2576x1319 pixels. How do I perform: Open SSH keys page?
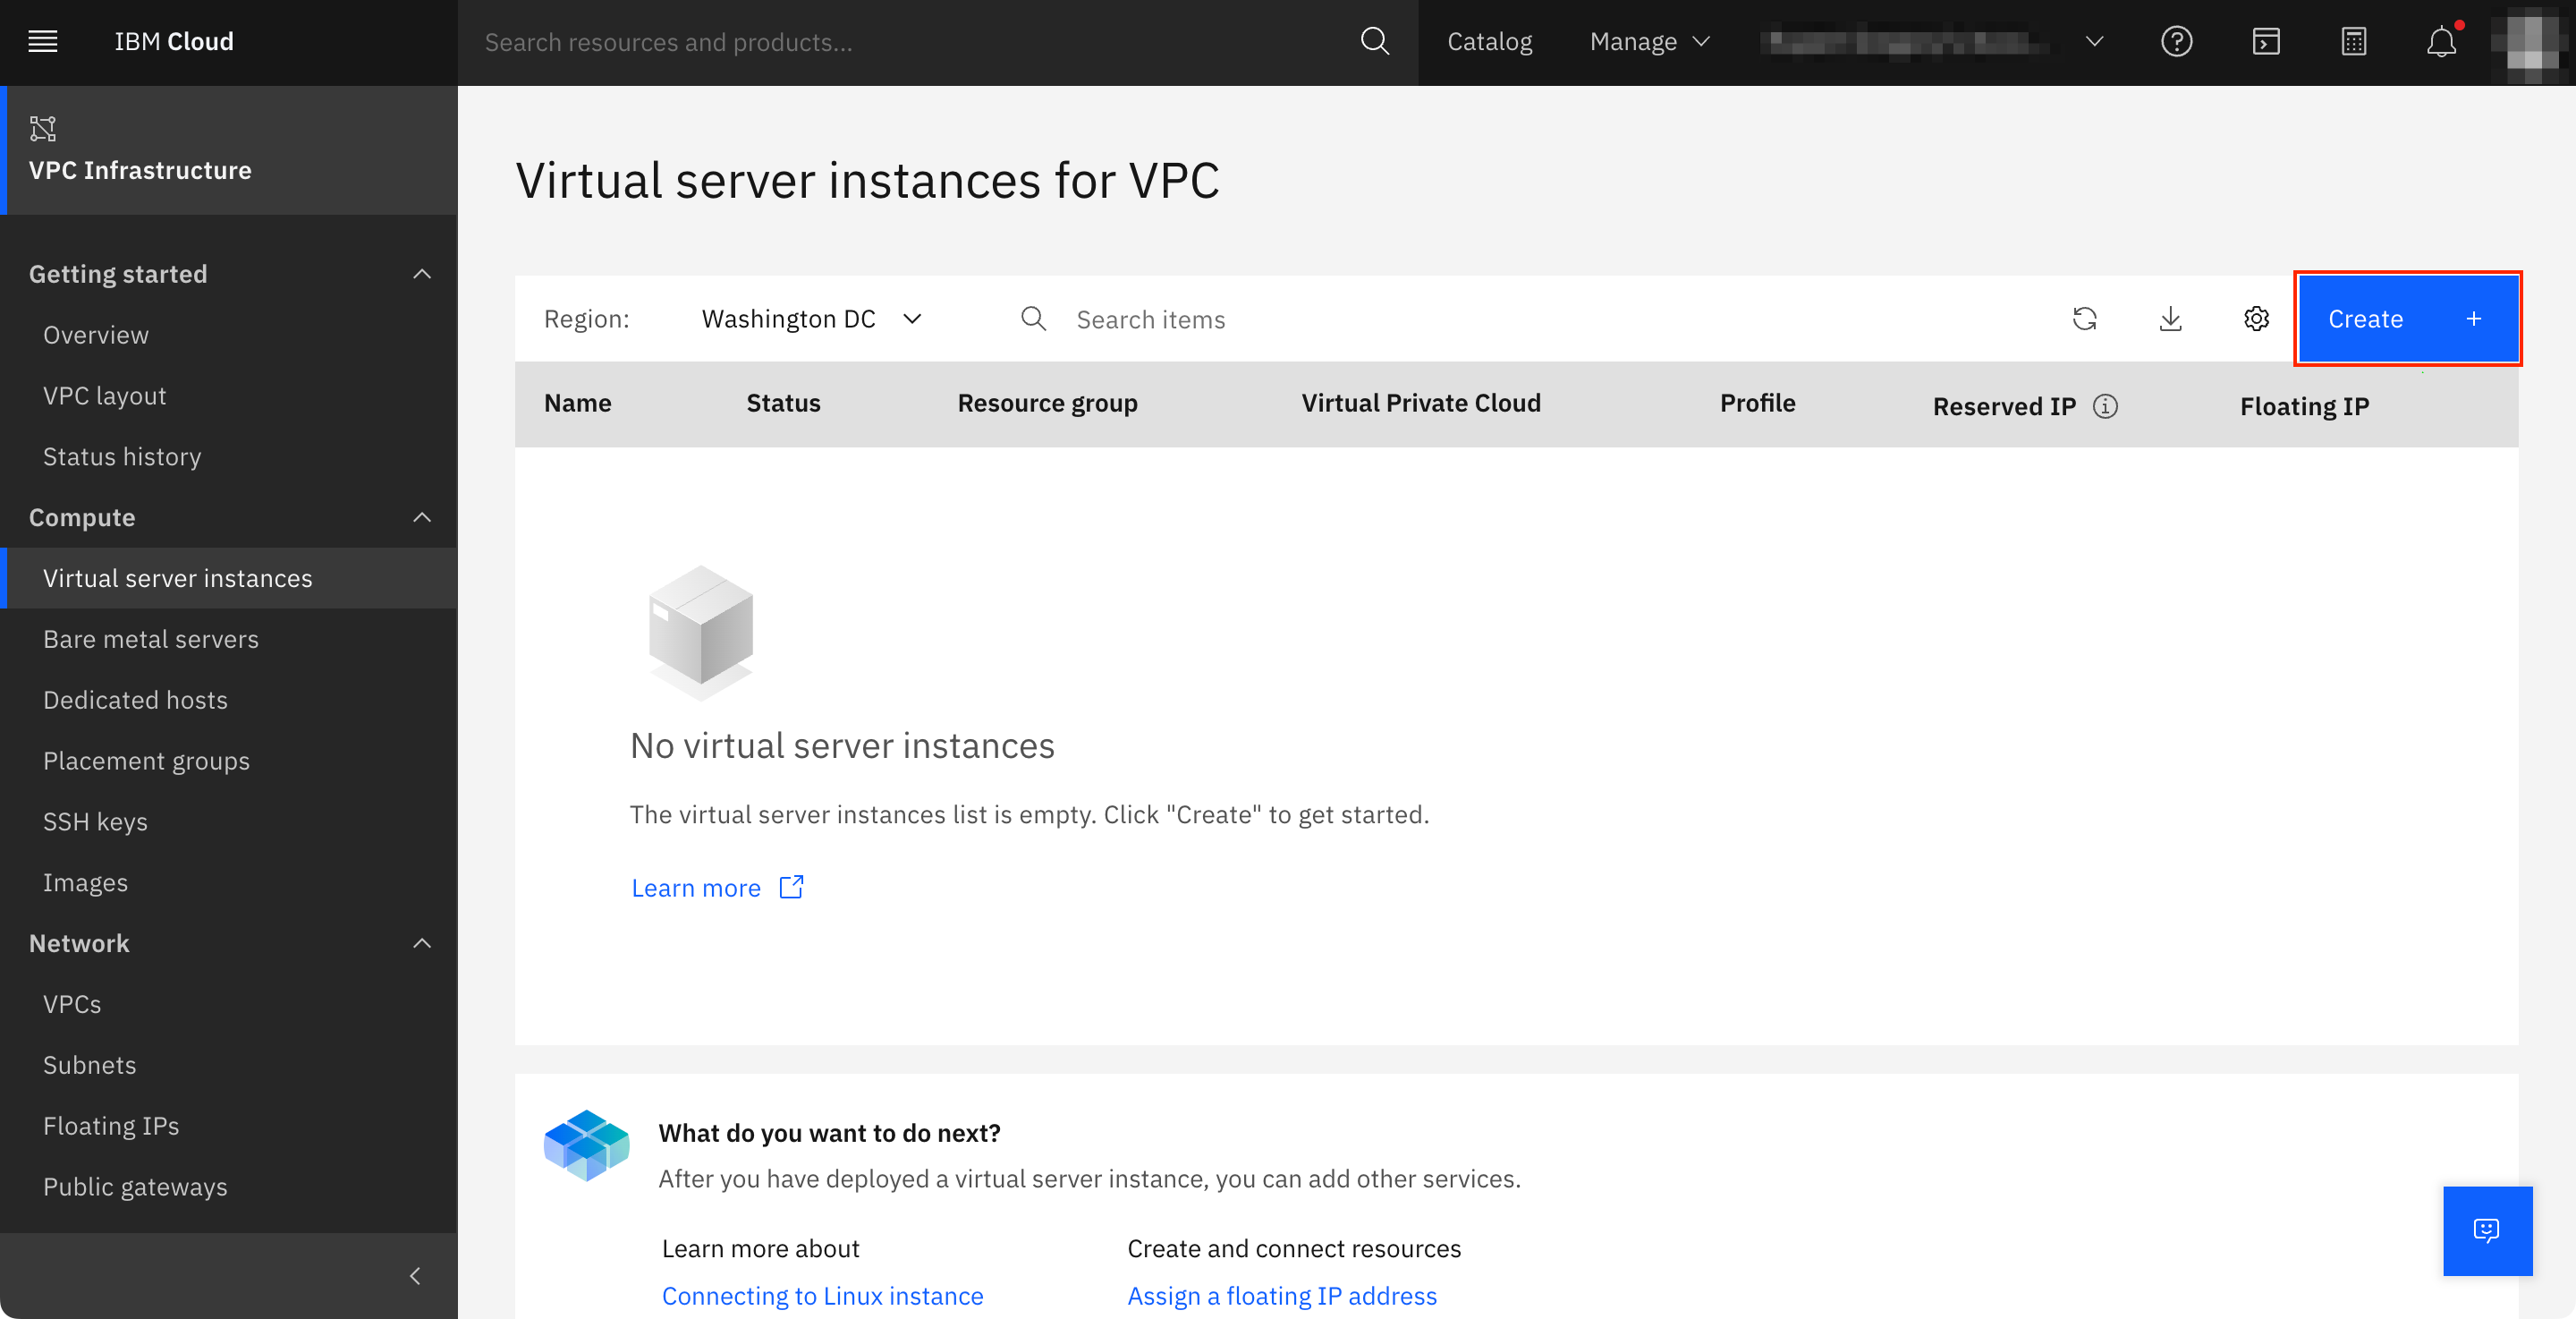click(95, 822)
